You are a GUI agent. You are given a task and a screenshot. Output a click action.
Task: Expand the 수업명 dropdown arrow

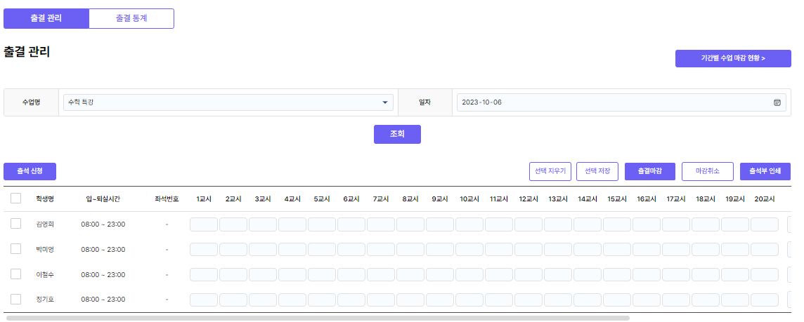click(385, 102)
